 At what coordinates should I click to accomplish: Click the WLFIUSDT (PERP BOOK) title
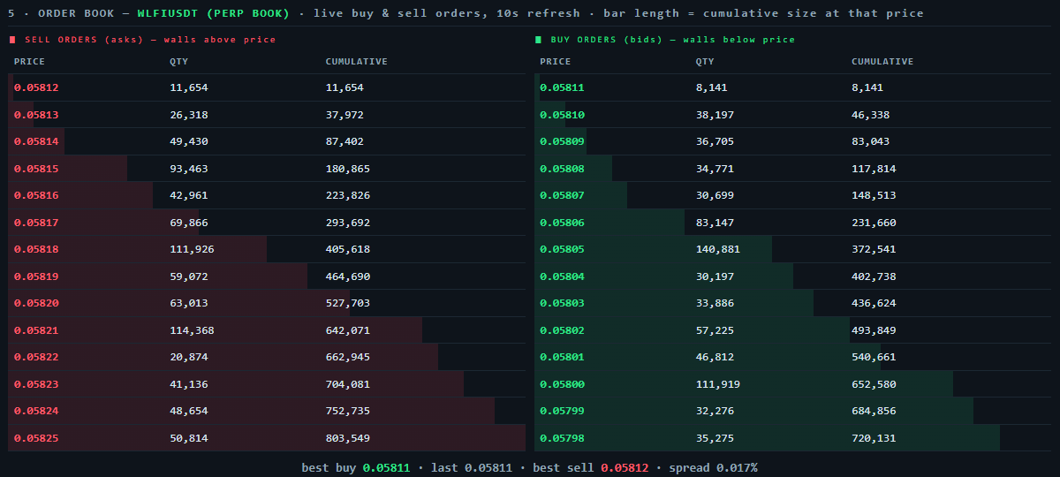[x=213, y=13]
